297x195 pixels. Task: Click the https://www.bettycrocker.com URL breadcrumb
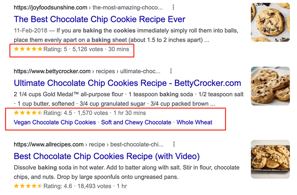point(52,71)
